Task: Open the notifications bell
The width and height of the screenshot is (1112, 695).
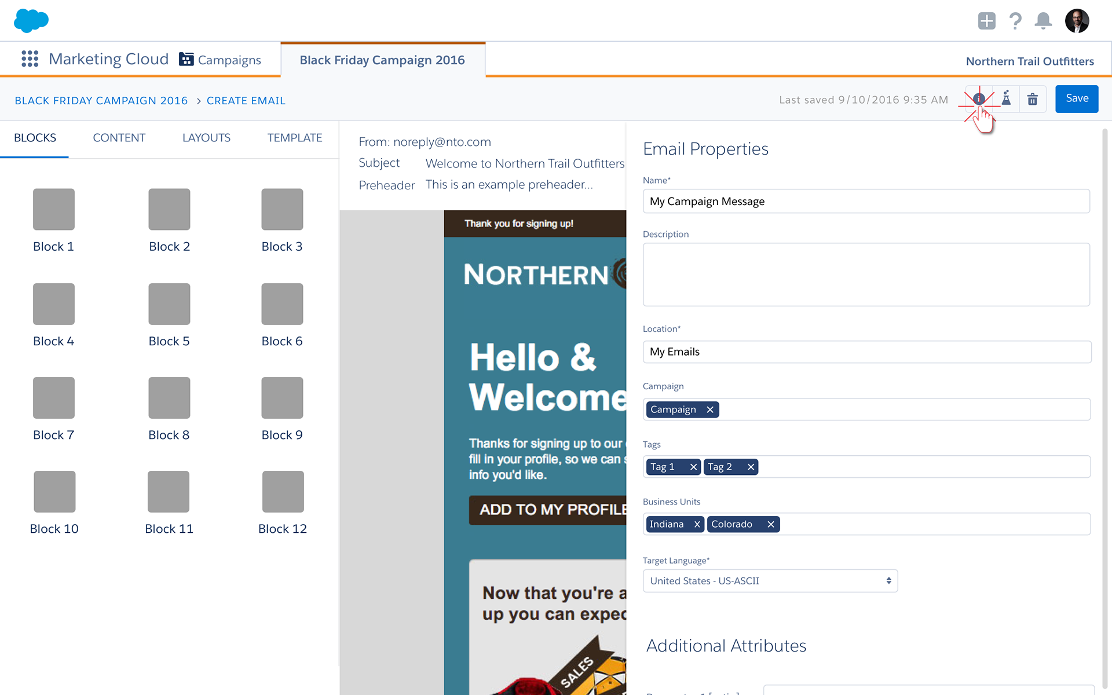Action: click(x=1043, y=21)
